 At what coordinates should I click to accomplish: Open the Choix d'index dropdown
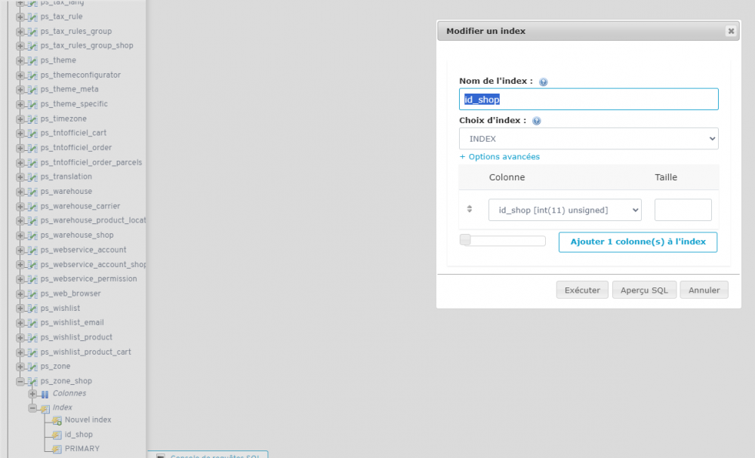point(588,139)
